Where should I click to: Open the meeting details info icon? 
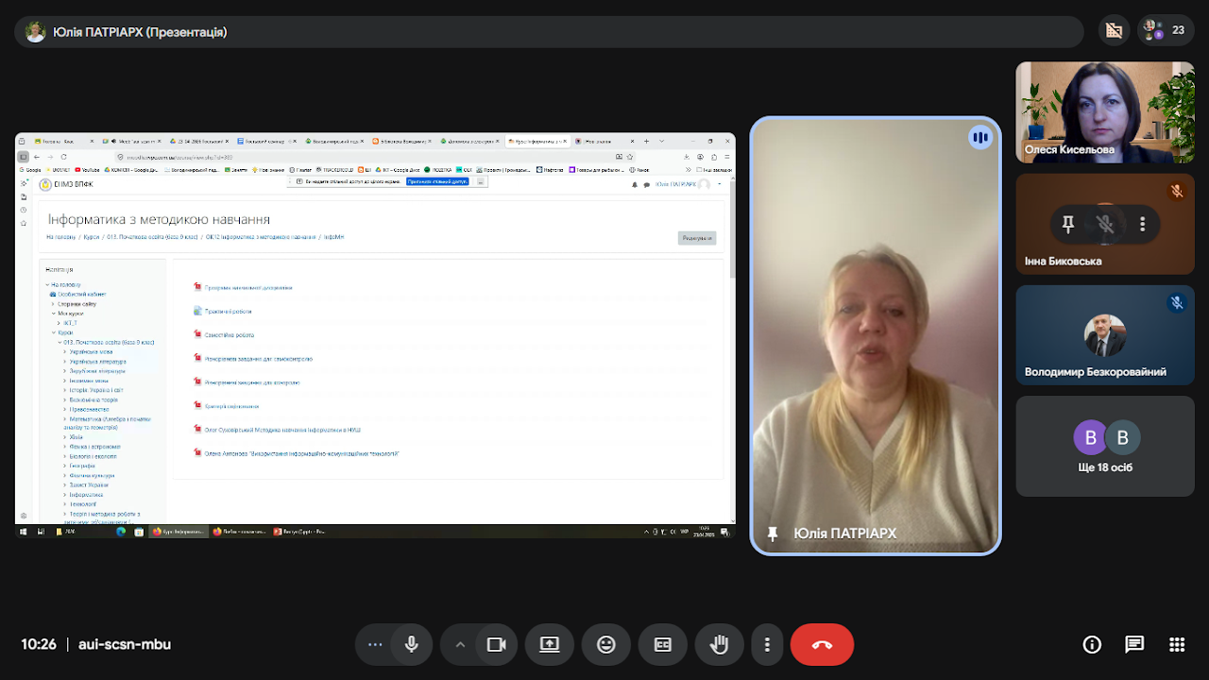(x=1092, y=645)
